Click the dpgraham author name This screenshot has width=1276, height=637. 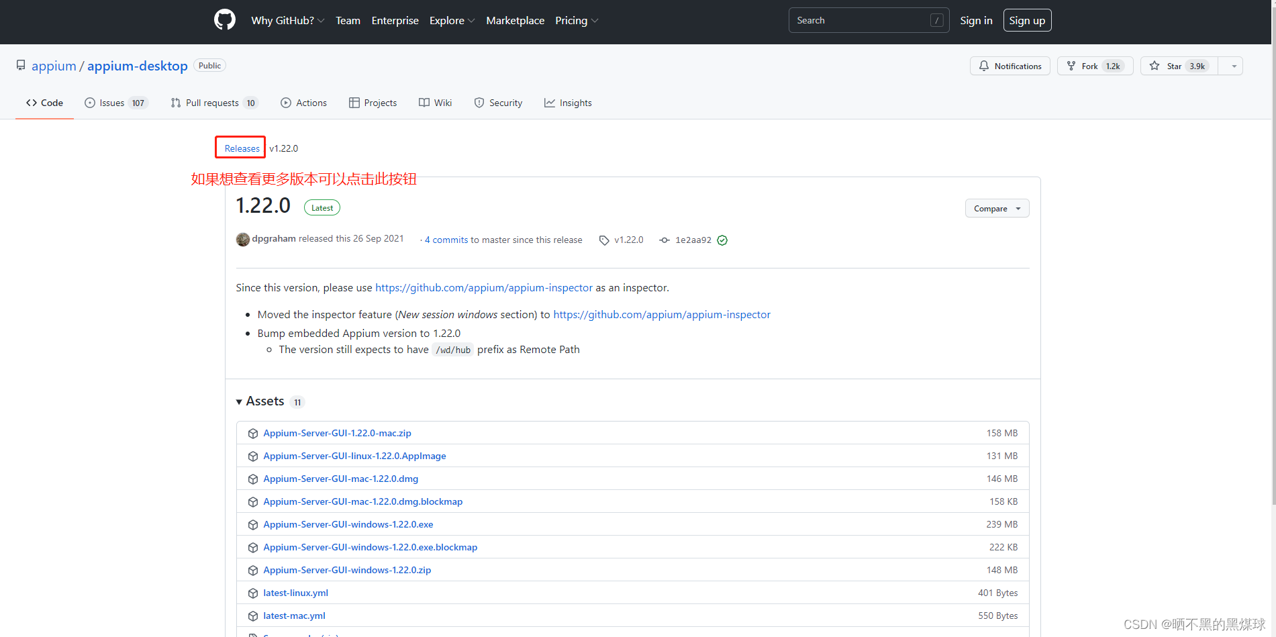point(274,238)
